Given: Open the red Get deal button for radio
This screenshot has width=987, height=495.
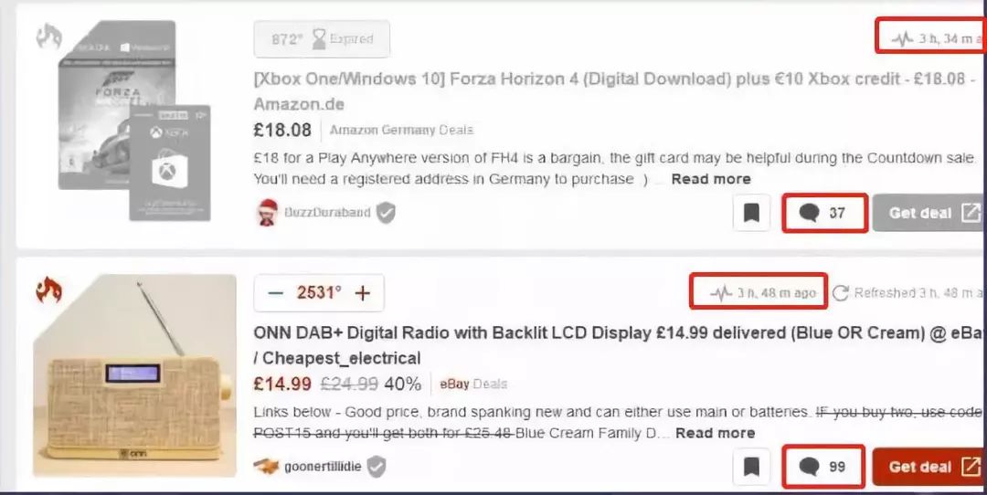Looking at the screenshot, I should click(x=929, y=467).
